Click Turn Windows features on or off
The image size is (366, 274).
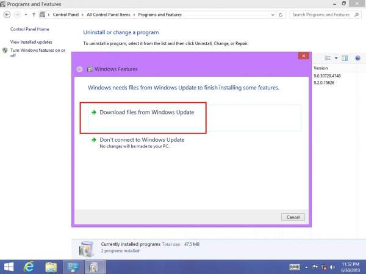click(38, 52)
